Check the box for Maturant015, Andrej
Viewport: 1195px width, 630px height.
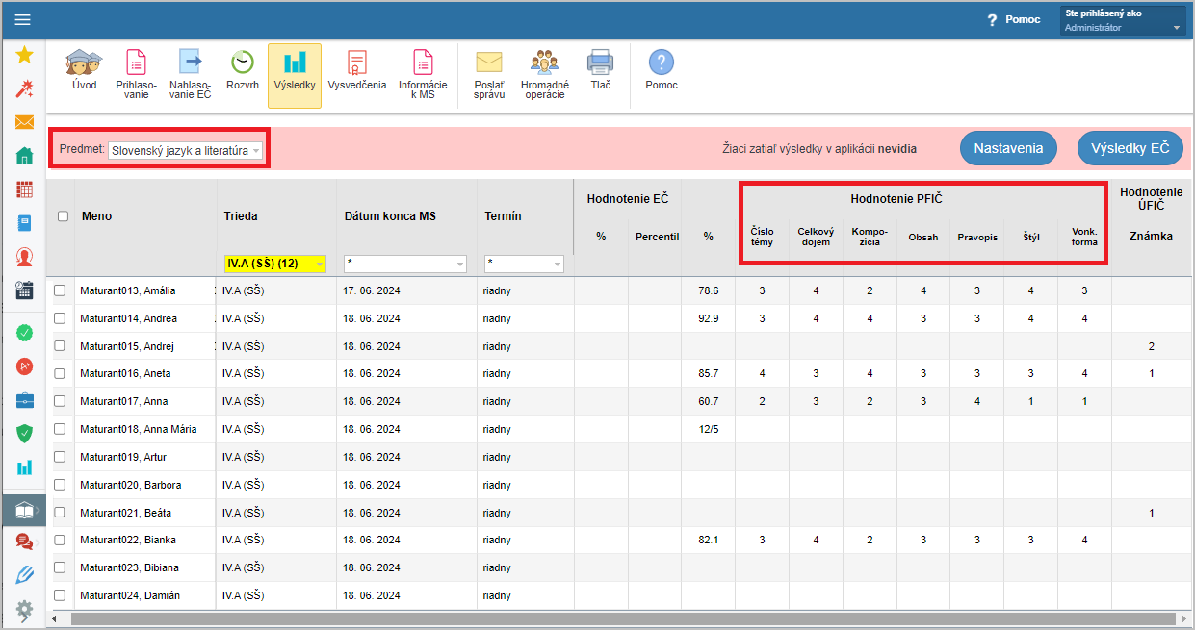[x=60, y=346]
